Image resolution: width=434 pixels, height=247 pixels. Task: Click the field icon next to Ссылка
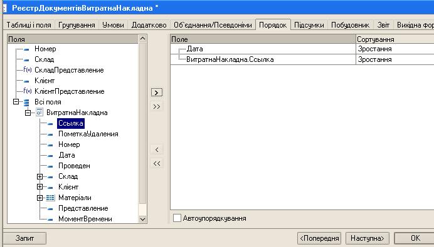point(50,124)
